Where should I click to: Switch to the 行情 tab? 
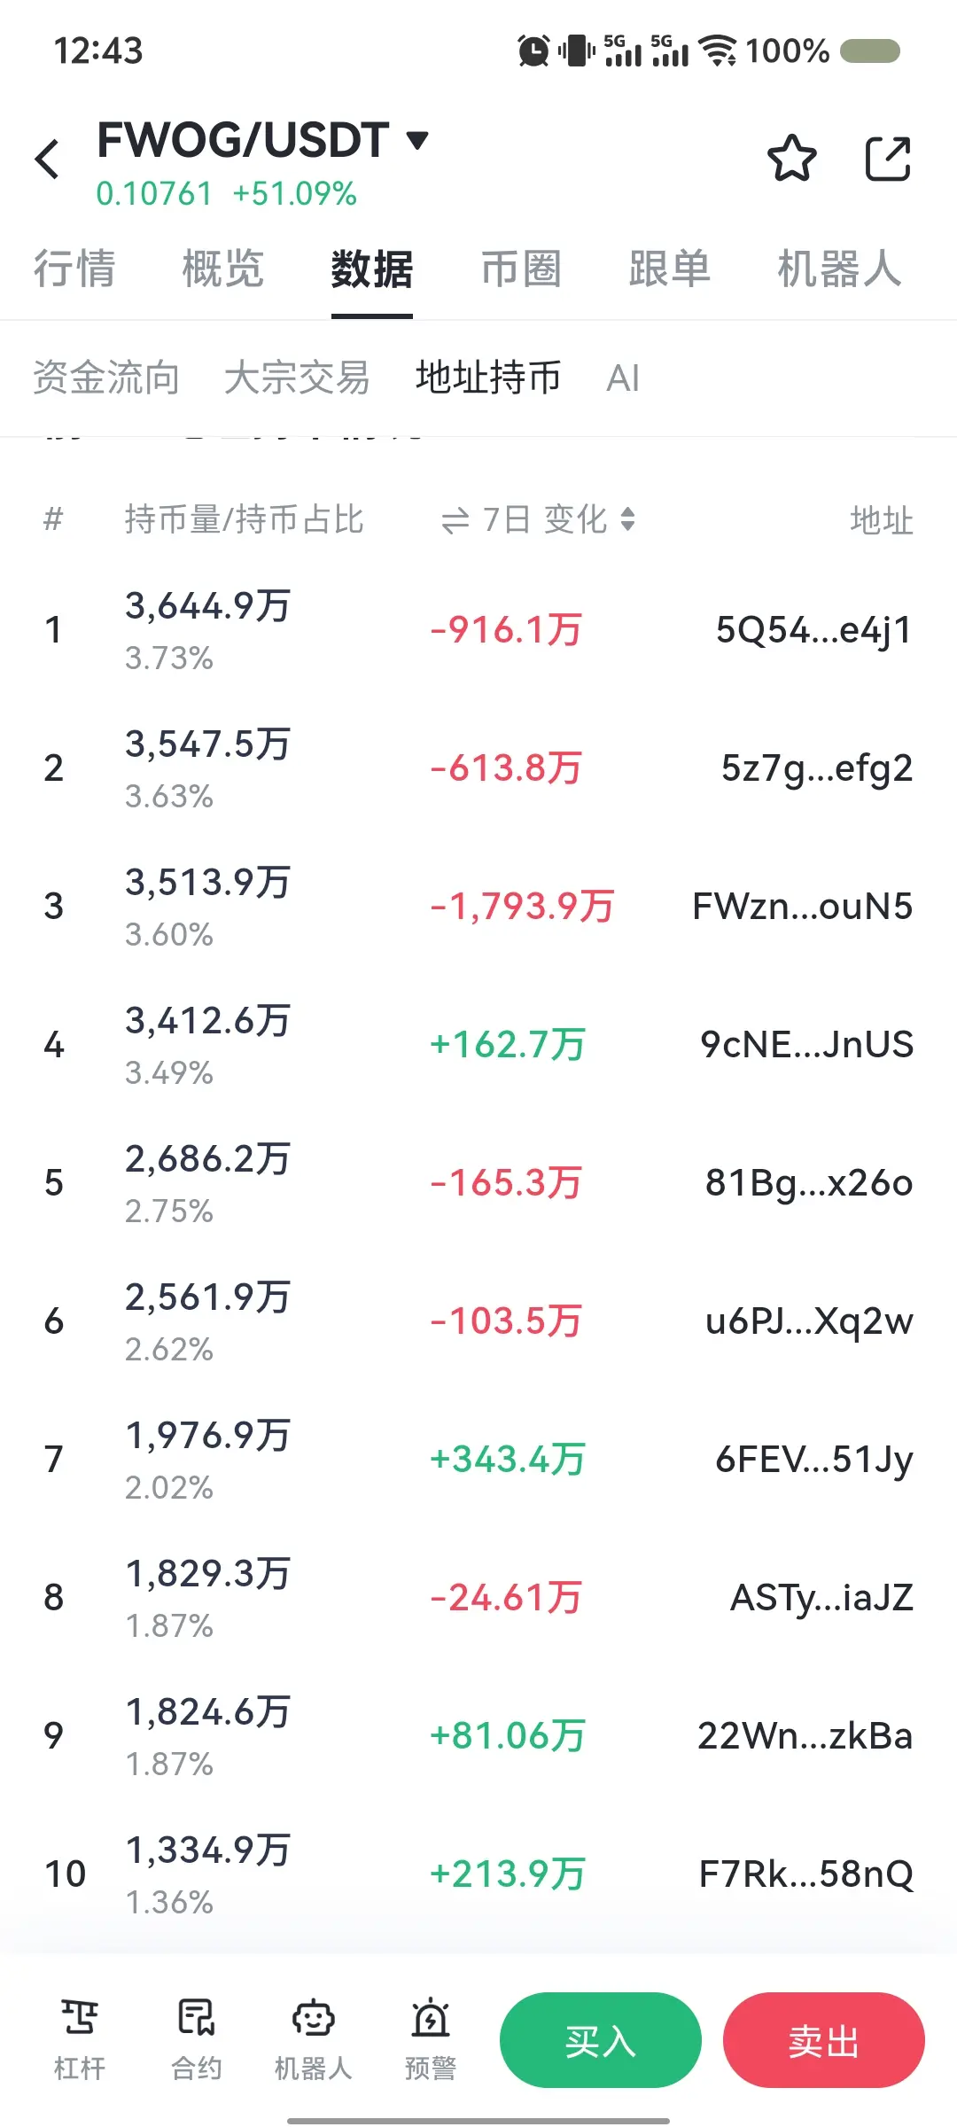pos(74,269)
